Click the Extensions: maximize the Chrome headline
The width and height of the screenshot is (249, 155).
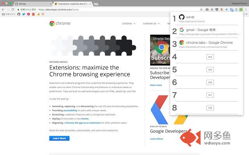tap(89, 71)
